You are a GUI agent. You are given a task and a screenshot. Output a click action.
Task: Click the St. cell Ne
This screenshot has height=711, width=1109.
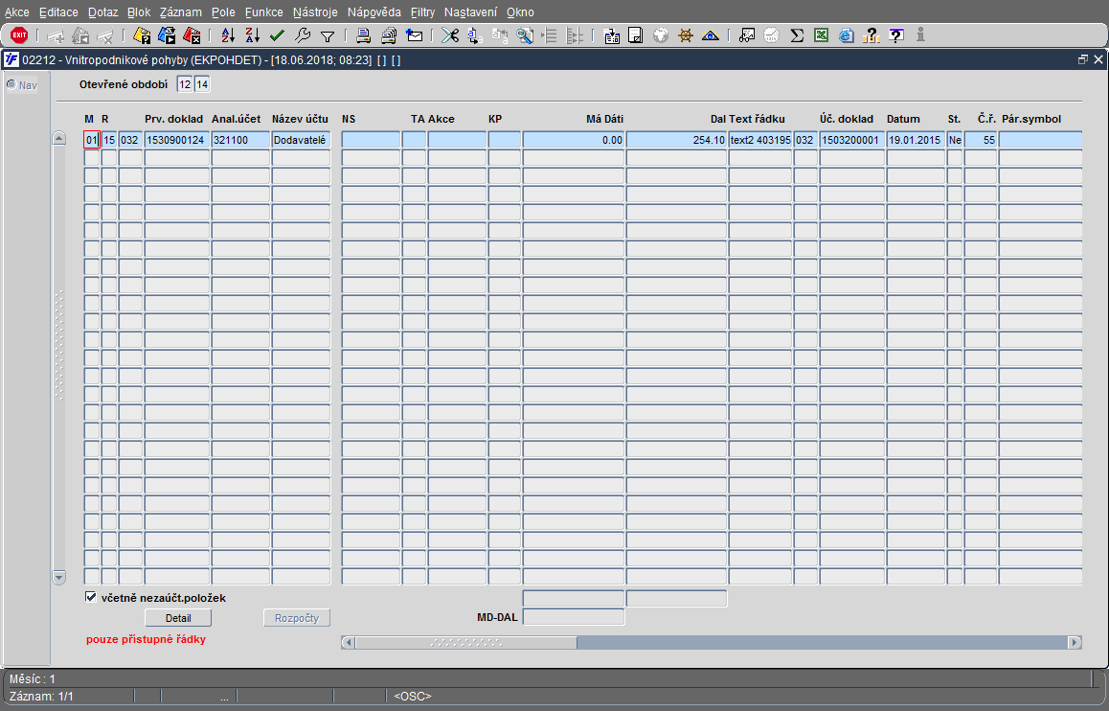[955, 140]
